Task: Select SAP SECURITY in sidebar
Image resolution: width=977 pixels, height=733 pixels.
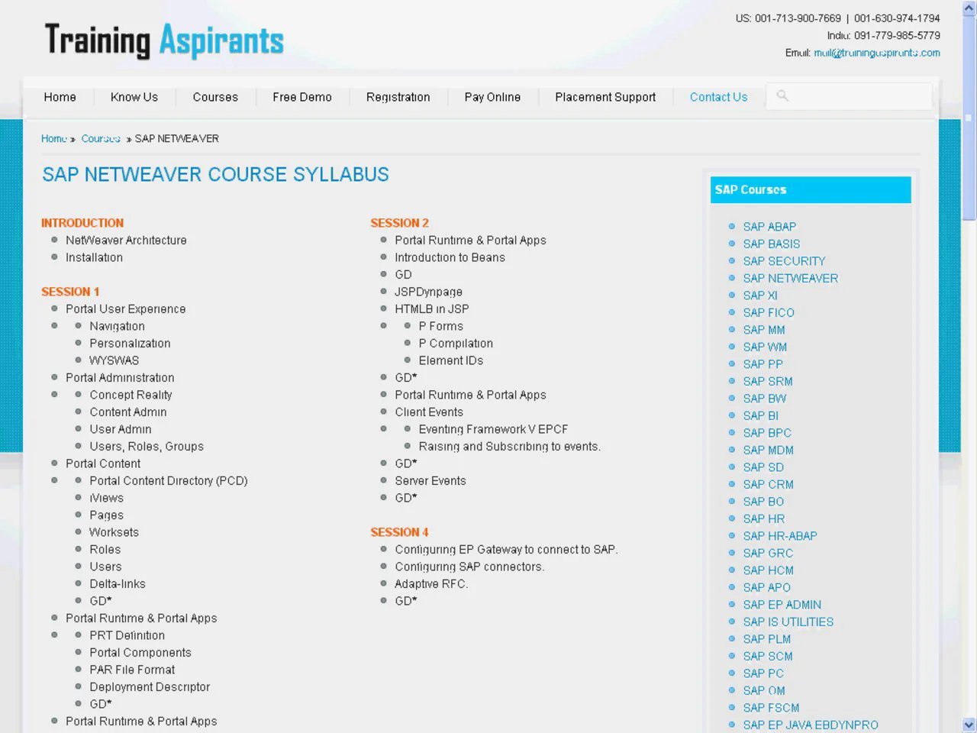Action: [x=784, y=261]
